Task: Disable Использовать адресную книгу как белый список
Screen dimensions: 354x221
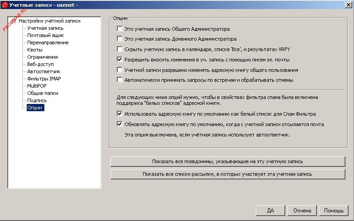Action: pyautogui.click(x=120, y=114)
